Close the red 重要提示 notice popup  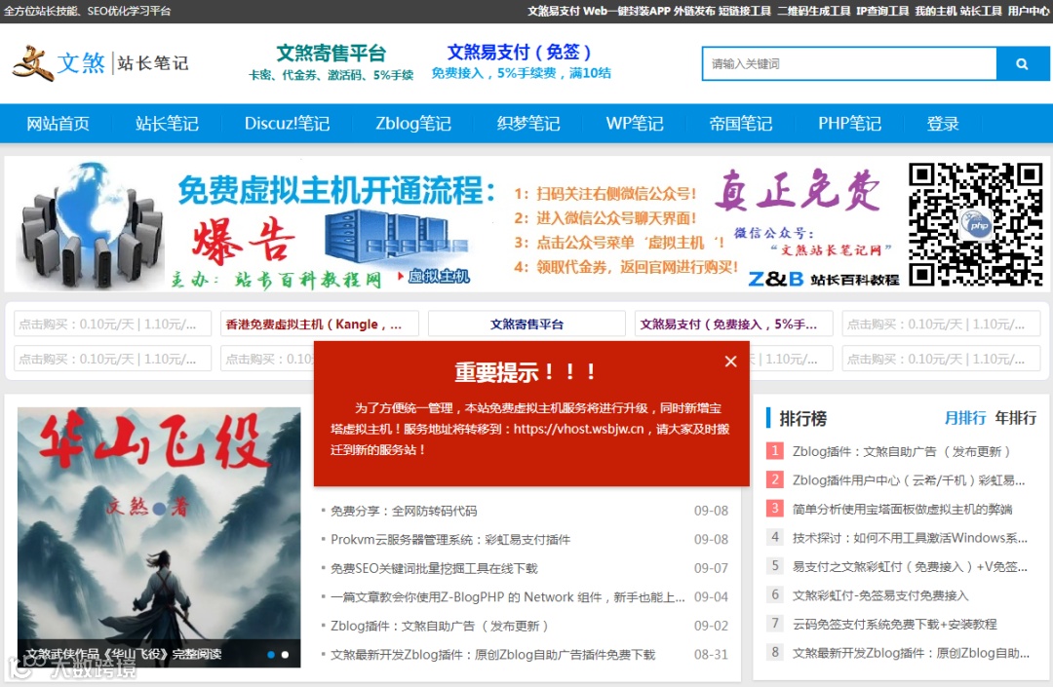(730, 362)
